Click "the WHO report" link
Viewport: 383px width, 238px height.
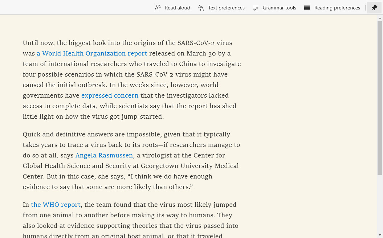coord(56,205)
